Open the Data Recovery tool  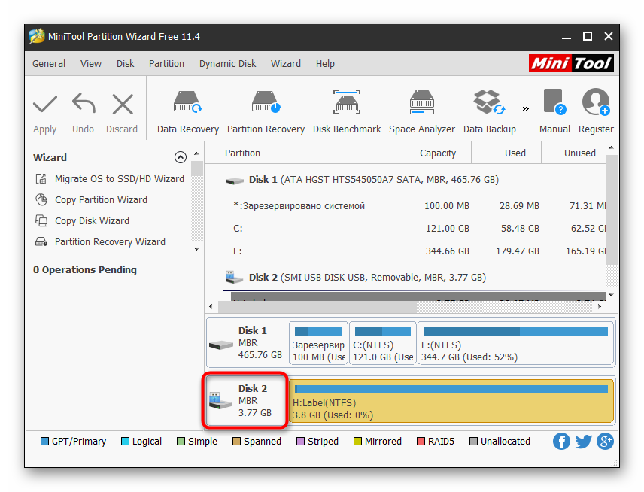(187, 111)
